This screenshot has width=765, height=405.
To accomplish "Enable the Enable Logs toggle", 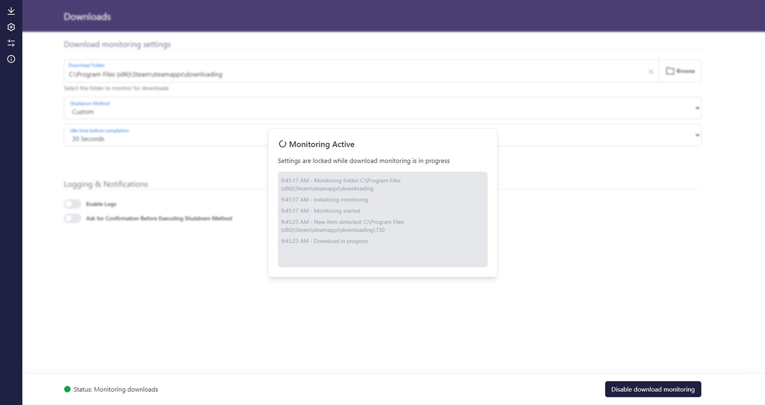I will click(x=72, y=203).
